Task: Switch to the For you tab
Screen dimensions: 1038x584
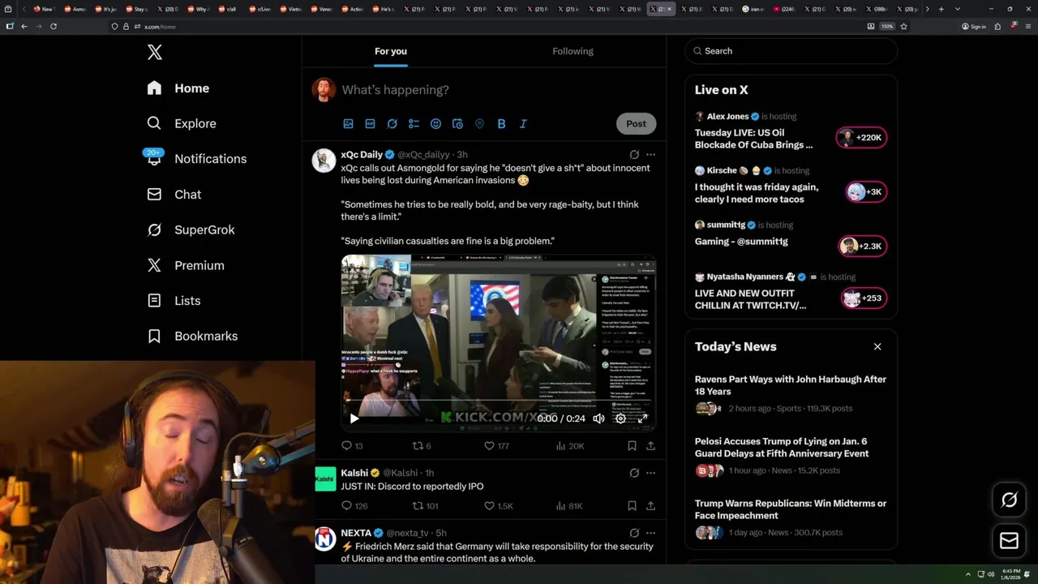Action: click(x=391, y=51)
